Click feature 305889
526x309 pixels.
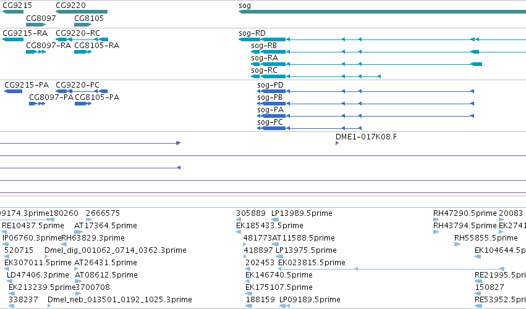[250, 213]
